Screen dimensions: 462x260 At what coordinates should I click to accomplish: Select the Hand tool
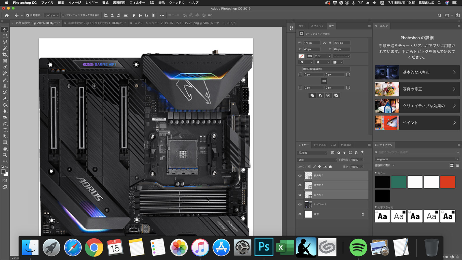click(x=5, y=148)
